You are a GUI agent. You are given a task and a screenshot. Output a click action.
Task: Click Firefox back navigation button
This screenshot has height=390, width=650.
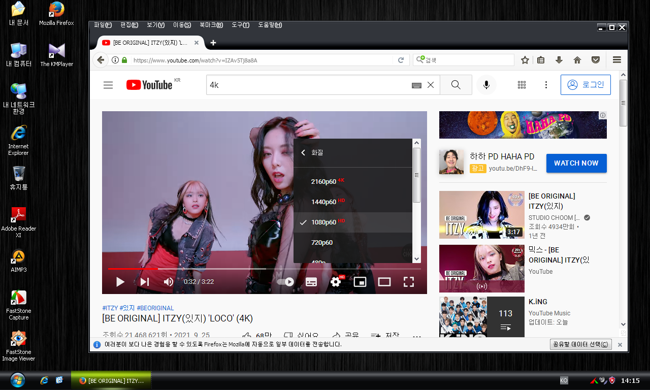(x=101, y=60)
